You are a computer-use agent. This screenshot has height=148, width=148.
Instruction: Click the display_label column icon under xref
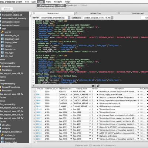point(2,42)
